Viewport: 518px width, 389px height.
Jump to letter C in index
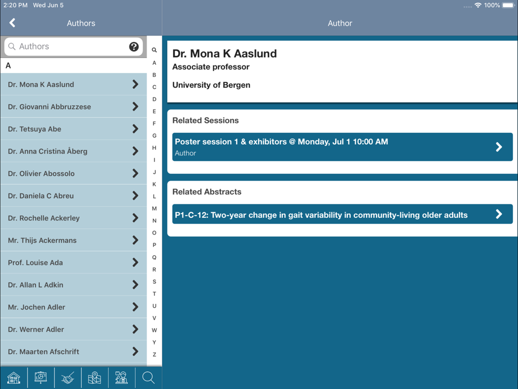click(x=154, y=87)
